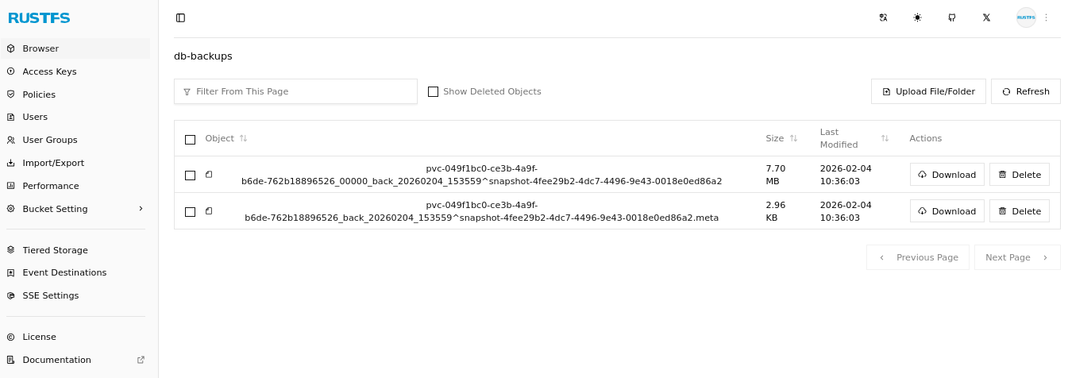Go to Access Keys page
The image size is (1068, 378).
pos(49,71)
